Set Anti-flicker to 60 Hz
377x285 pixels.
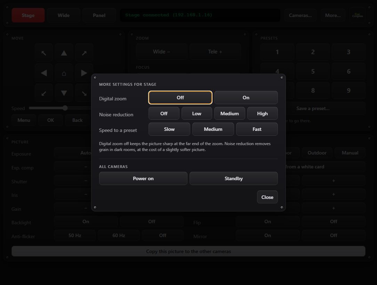click(x=119, y=235)
